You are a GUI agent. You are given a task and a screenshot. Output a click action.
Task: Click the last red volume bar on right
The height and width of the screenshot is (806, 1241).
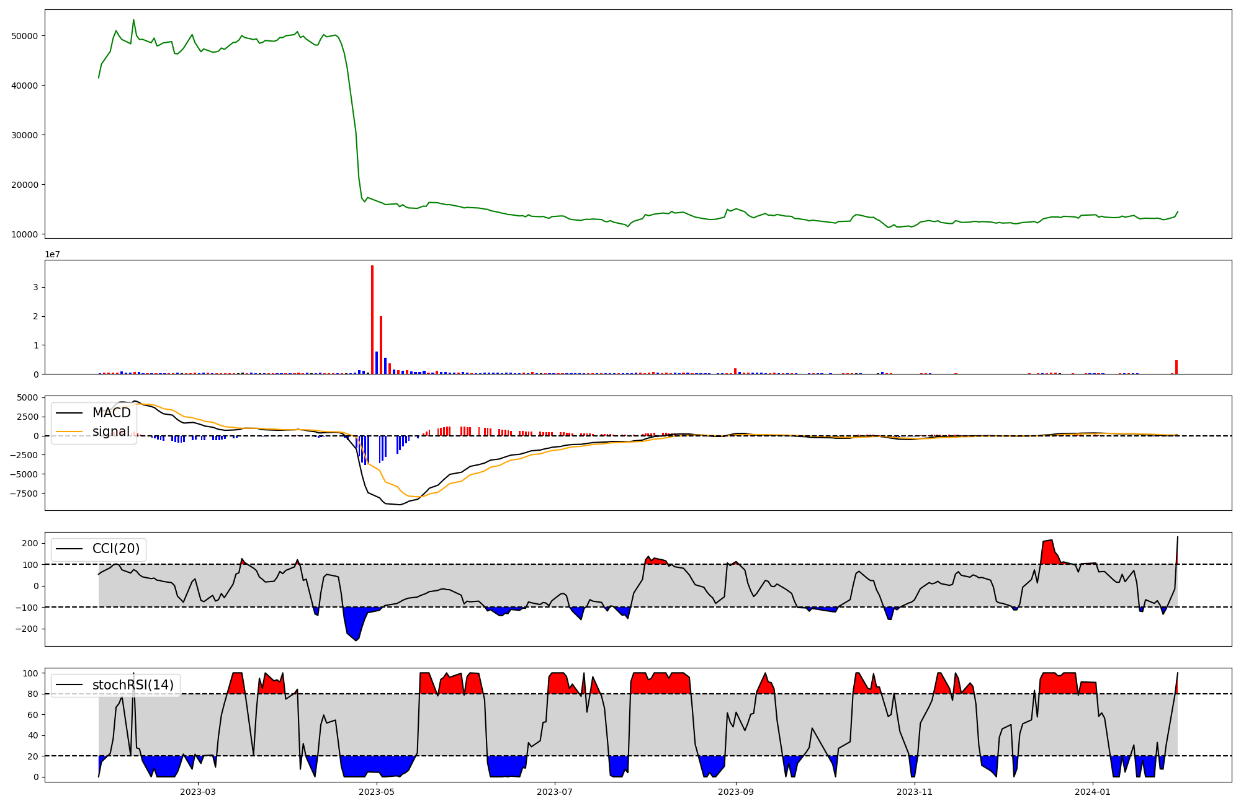coord(1176,367)
